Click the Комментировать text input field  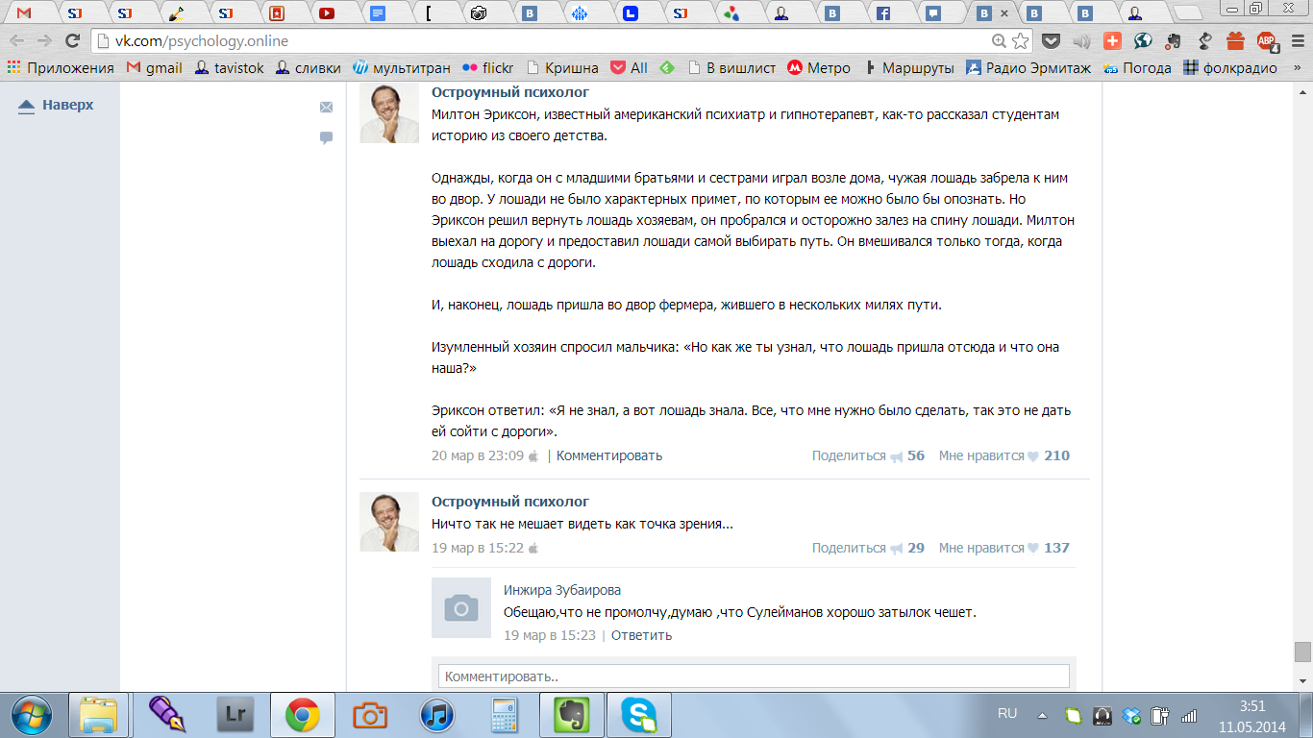click(754, 676)
